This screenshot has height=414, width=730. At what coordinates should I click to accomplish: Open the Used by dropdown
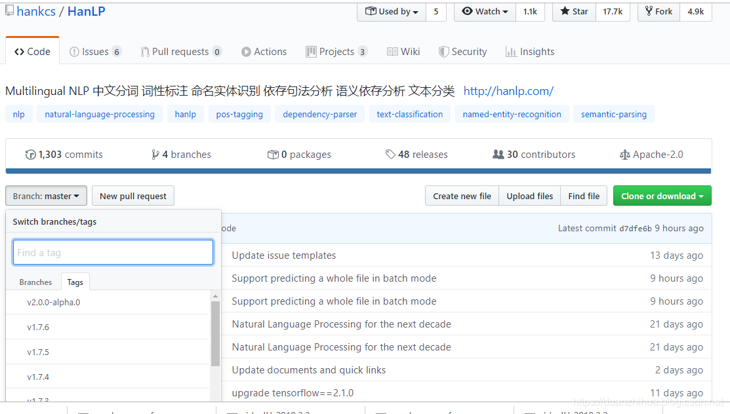pos(391,11)
